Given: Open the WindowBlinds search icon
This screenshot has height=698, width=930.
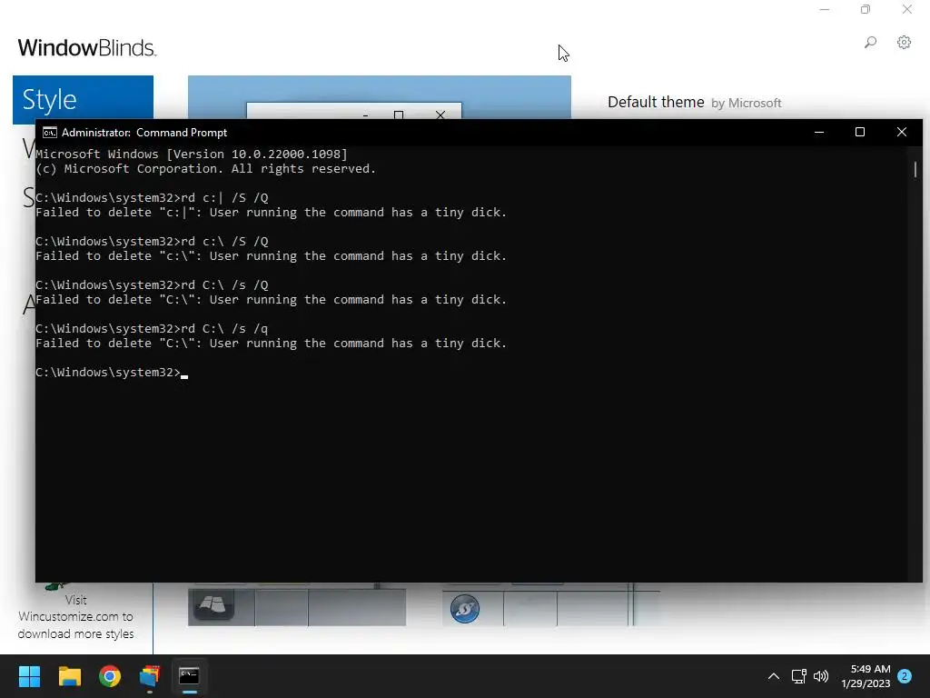Looking at the screenshot, I should tap(870, 42).
